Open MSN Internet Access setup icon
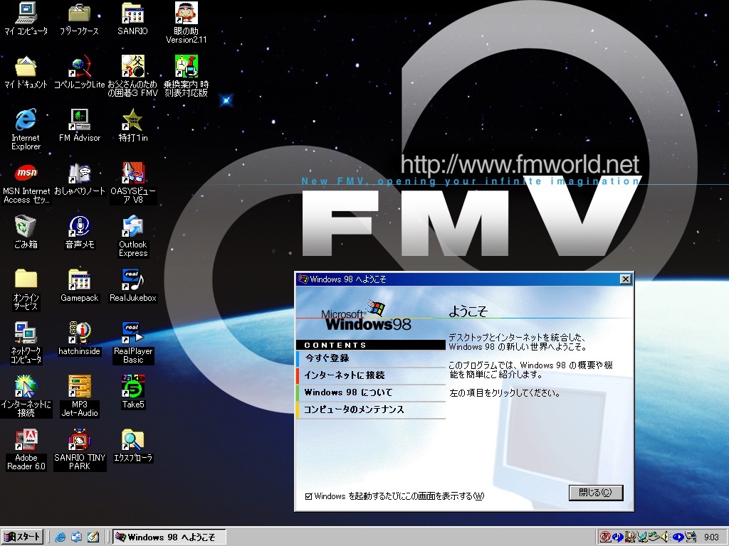Screen dimensions: 729x546 (26, 183)
